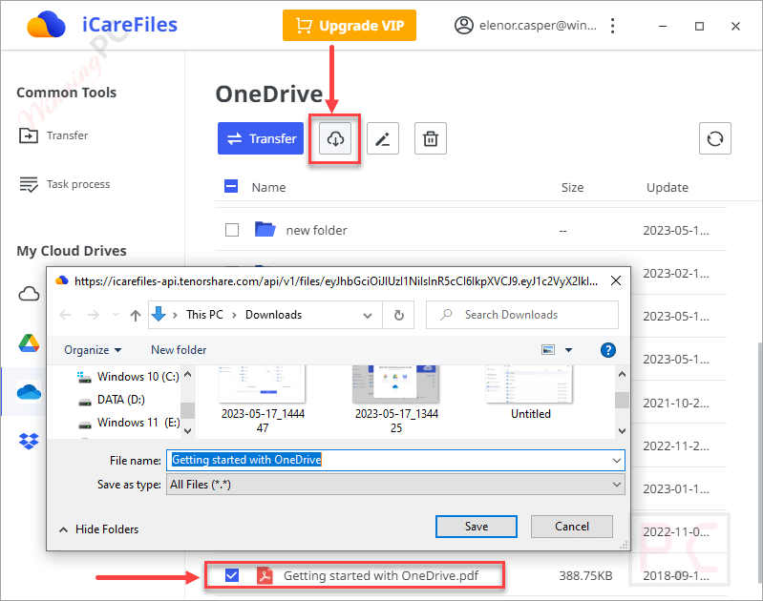This screenshot has height=601, width=763.
Task: Click the blue Transfer button
Action: pos(261,138)
